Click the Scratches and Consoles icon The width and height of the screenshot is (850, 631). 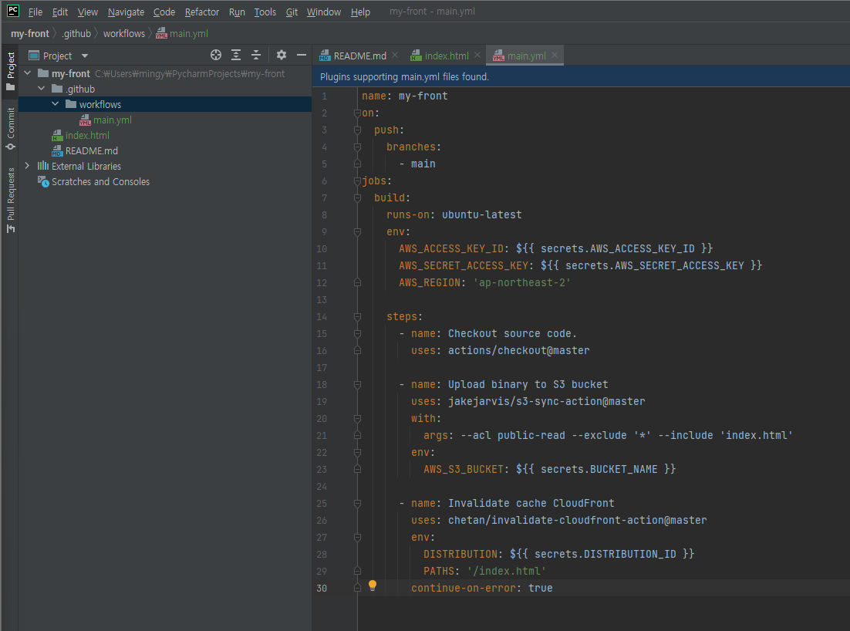pos(43,181)
